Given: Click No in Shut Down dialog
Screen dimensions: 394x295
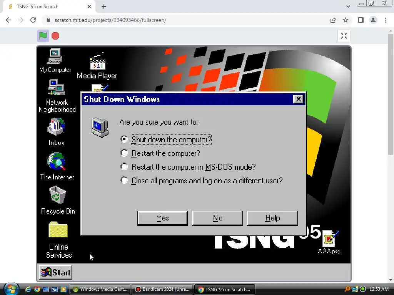Looking at the screenshot, I should click(x=218, y=218).
